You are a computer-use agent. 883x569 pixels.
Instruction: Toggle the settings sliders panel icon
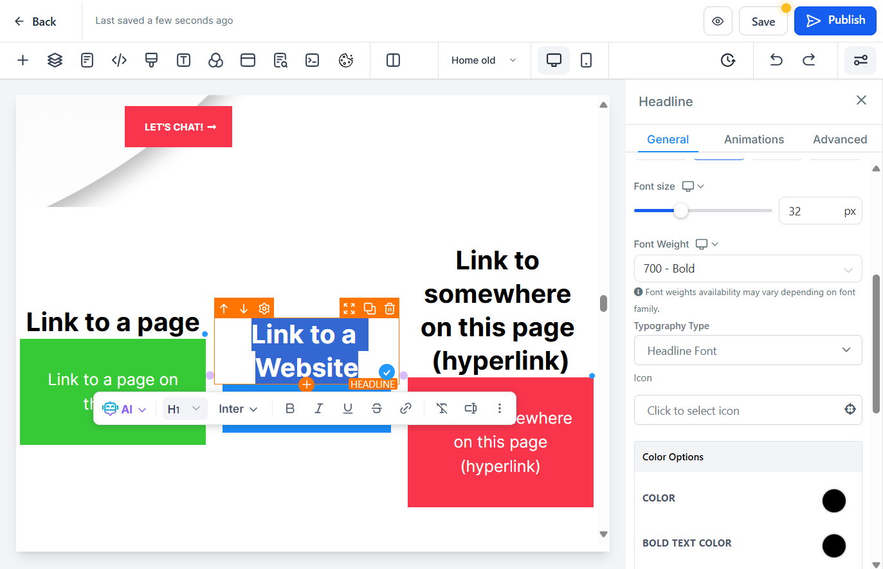pyautogui.click(x=860, y=60)
